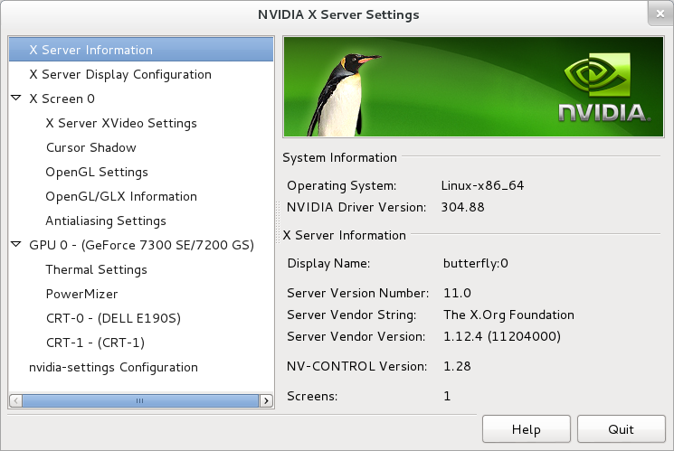This screenshot has width=674, height=451.
Task: Click the display name butterfly:0
Action: tap(475, 263)
